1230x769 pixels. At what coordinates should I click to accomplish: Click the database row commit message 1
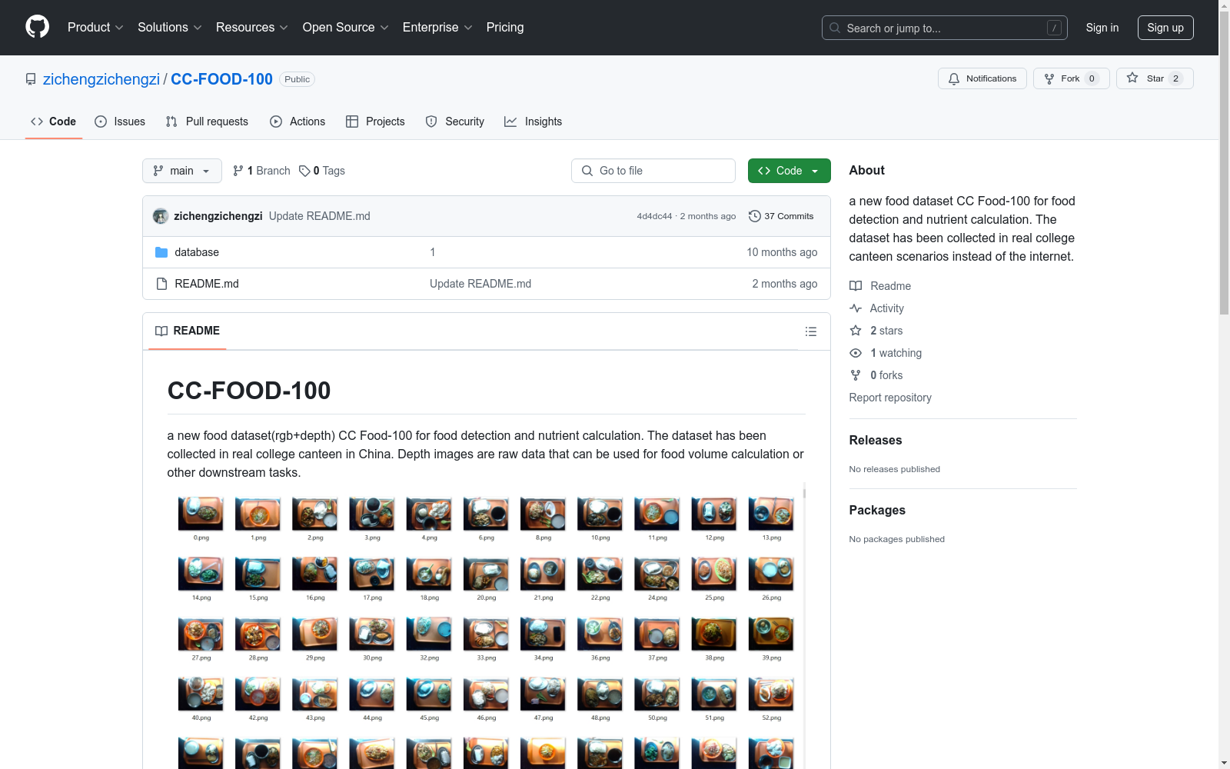click(433, 252)
